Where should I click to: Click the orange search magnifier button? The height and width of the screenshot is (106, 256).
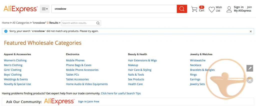point(182,9)
